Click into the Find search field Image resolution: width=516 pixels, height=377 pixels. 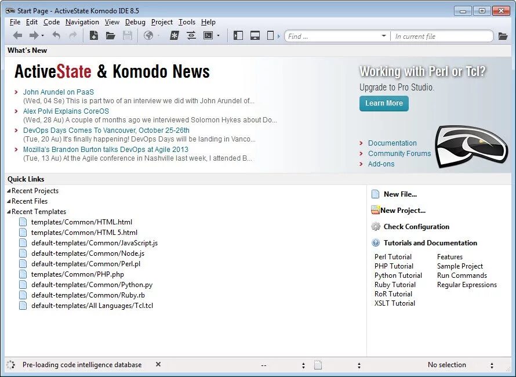(332, 36)
